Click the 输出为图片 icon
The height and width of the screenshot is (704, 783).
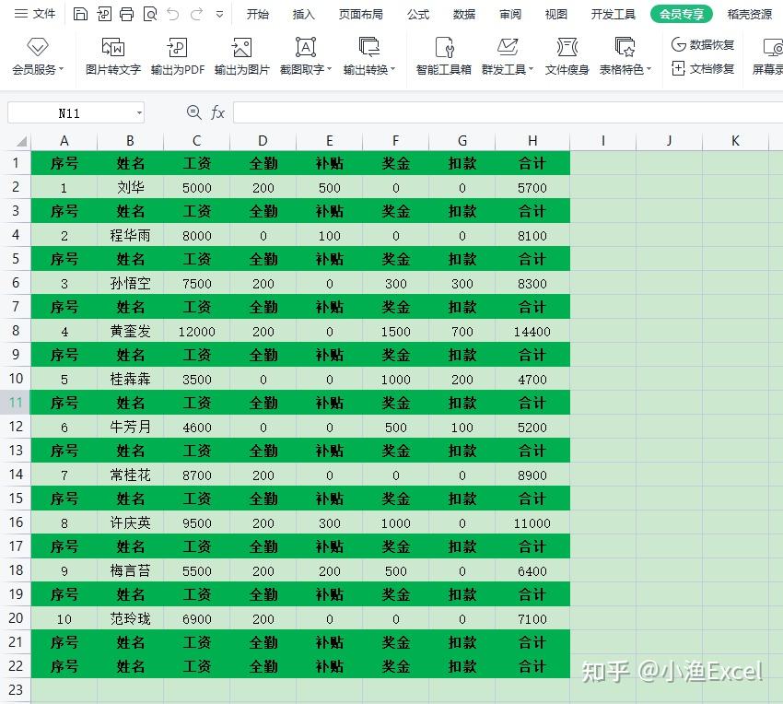(x=241, y=48)
